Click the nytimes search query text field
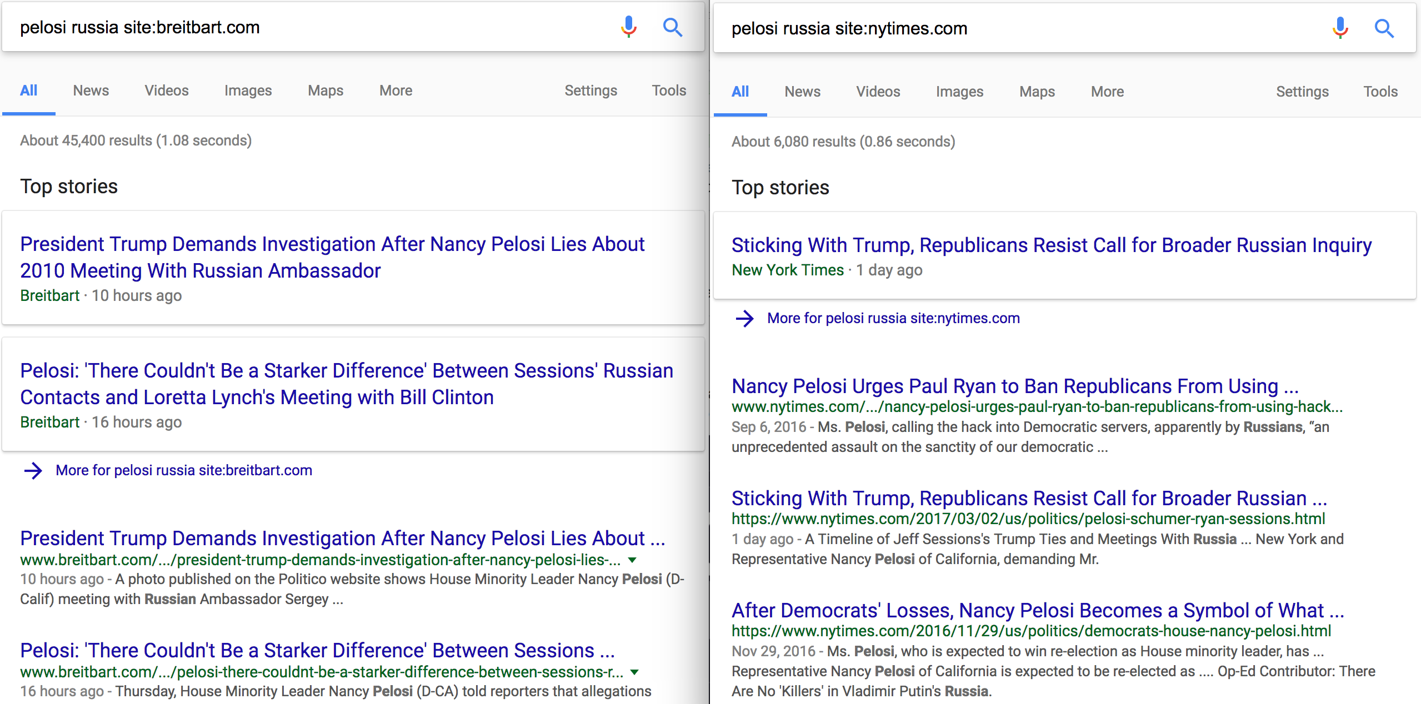Screen dimensions: 1421x704 click(1022, 28)
